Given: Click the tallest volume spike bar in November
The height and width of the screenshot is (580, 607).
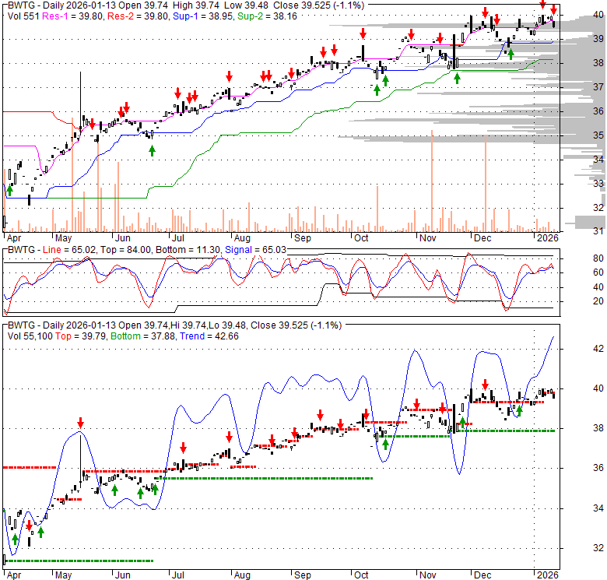Looking at the screenshot, I should (431, 181).
